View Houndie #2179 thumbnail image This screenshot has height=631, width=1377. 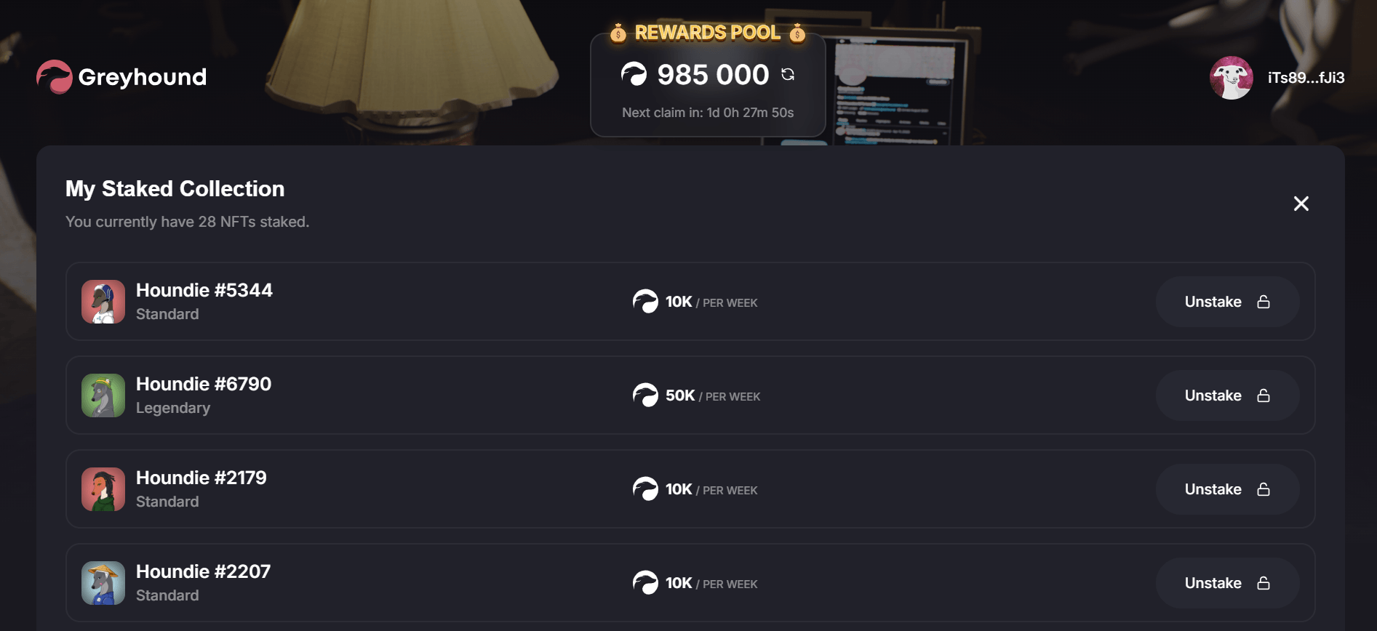[103, 489]
